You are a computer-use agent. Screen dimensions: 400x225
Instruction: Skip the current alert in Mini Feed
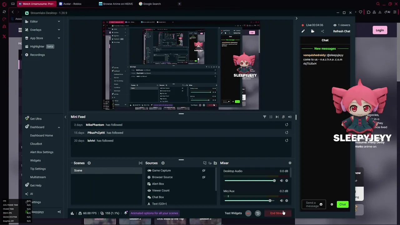(x=277, y=117)
